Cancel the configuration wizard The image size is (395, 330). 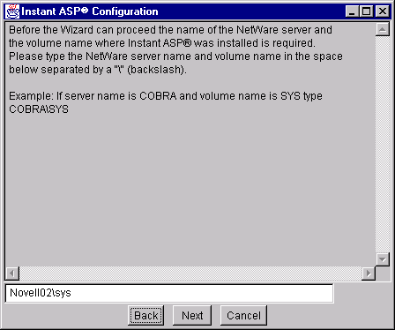tap(243, 315)
